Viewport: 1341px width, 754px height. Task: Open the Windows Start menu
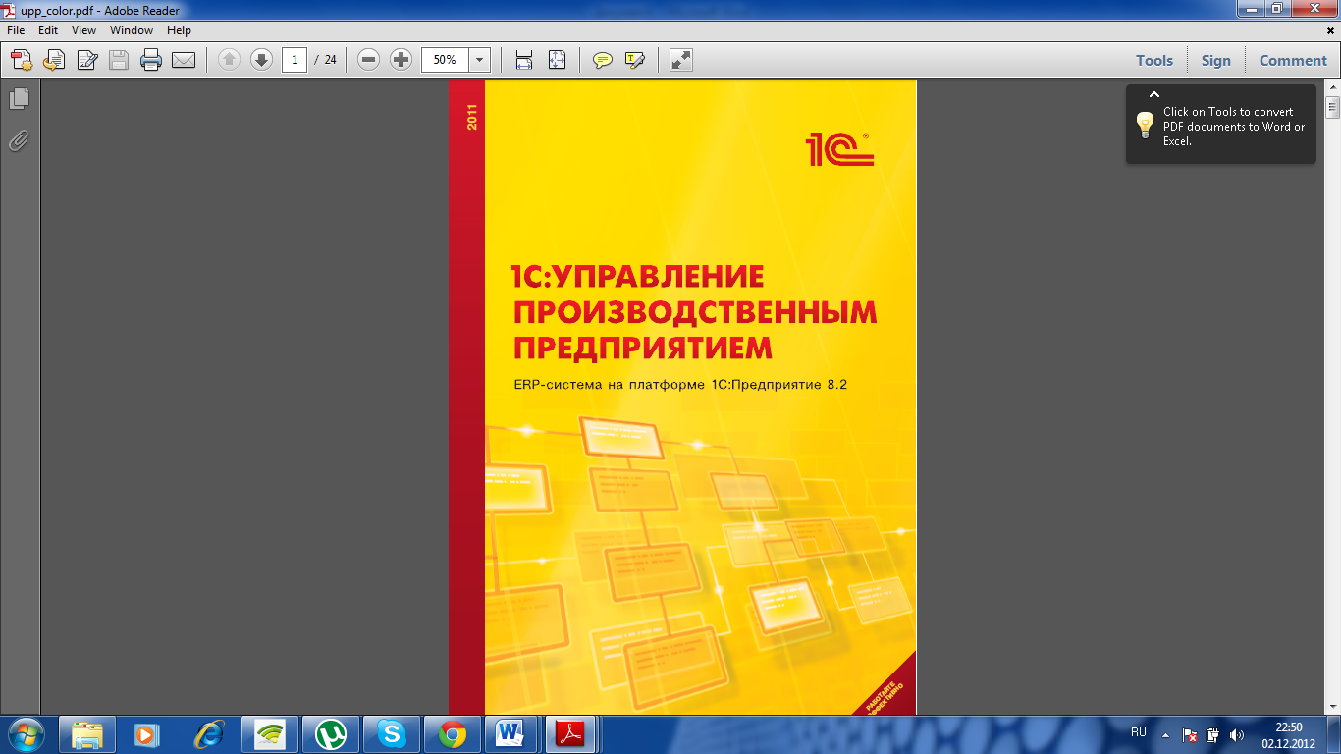[x=27, y=733]
